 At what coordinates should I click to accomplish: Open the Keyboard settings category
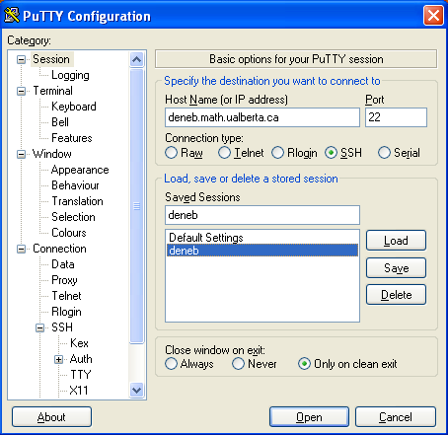pos(74,107)
